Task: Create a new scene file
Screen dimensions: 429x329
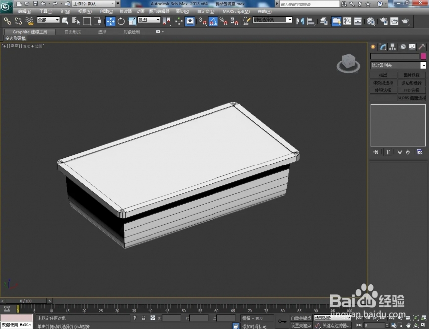Action: click(19, 4)
